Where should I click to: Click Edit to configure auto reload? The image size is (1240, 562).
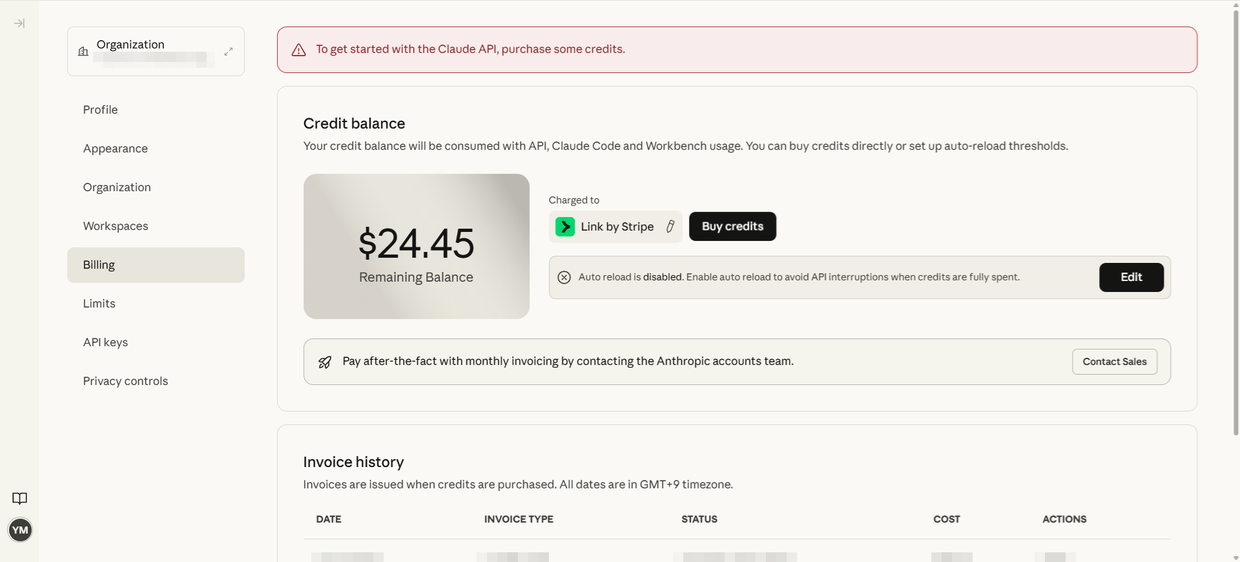pyautogui.click(x=1131, y=277)
